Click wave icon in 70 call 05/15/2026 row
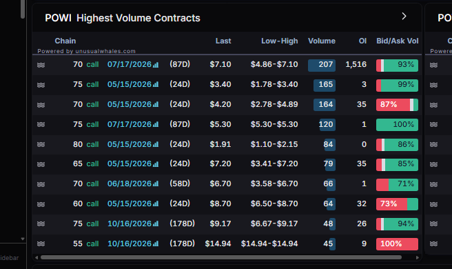Screen dimensions: 452x269 coord(41,105)
